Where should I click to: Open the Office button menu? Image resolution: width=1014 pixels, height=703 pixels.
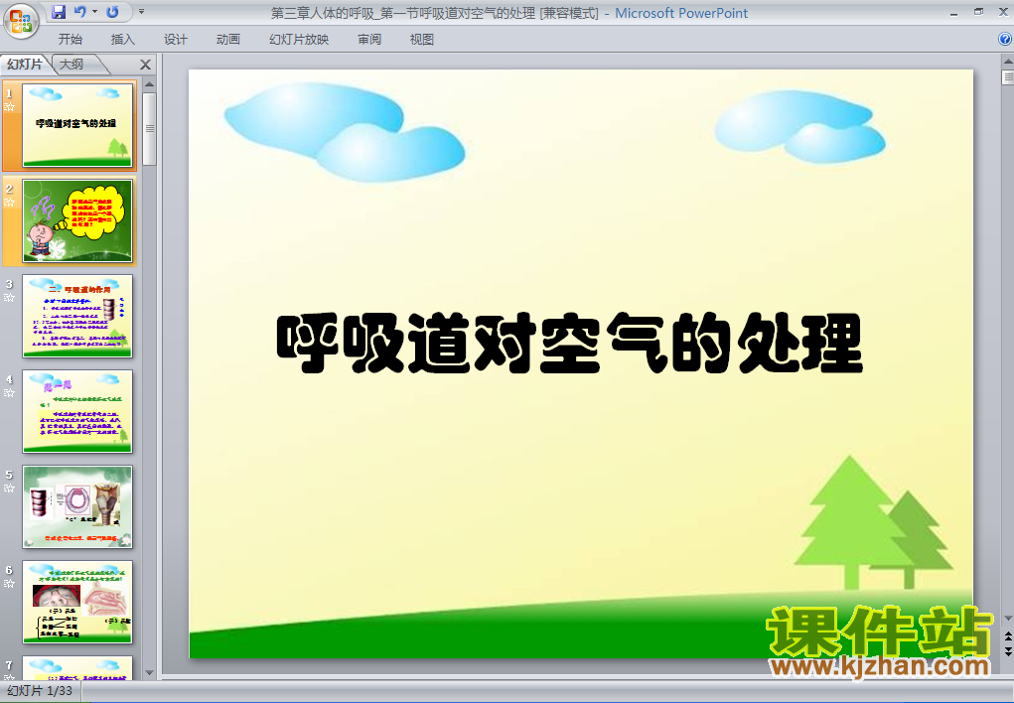(x=21, y=21)
